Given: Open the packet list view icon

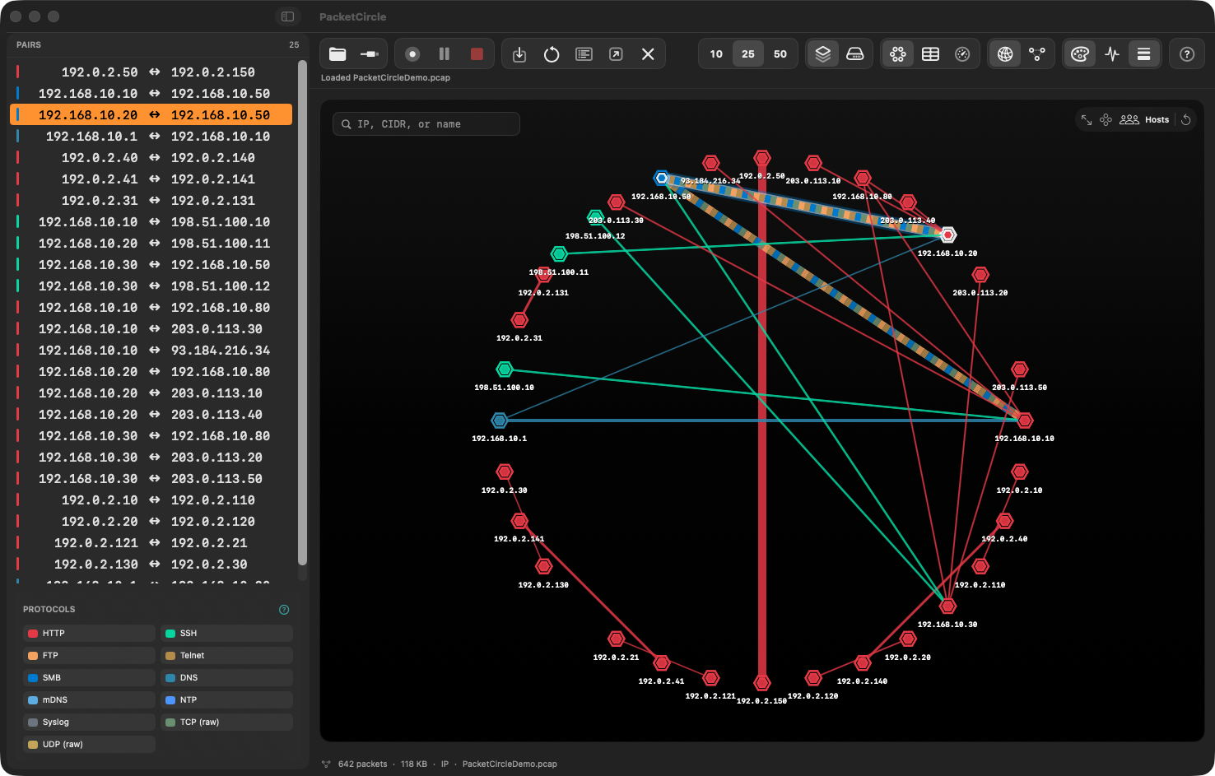Looking at the screenshot, I should coord(584,54).
